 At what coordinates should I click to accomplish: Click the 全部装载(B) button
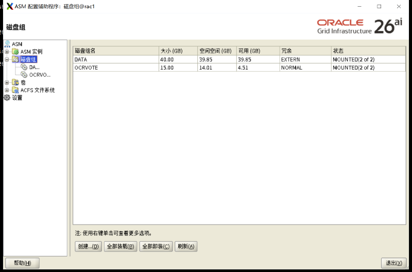point(121,247)
